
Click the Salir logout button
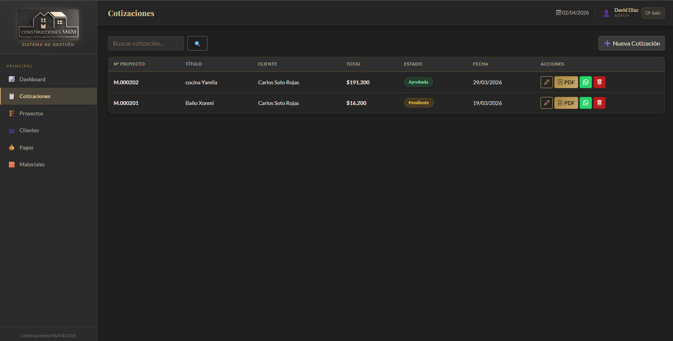click(x=653, y=13)
